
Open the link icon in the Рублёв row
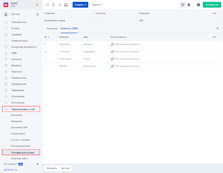click(112, 66)
